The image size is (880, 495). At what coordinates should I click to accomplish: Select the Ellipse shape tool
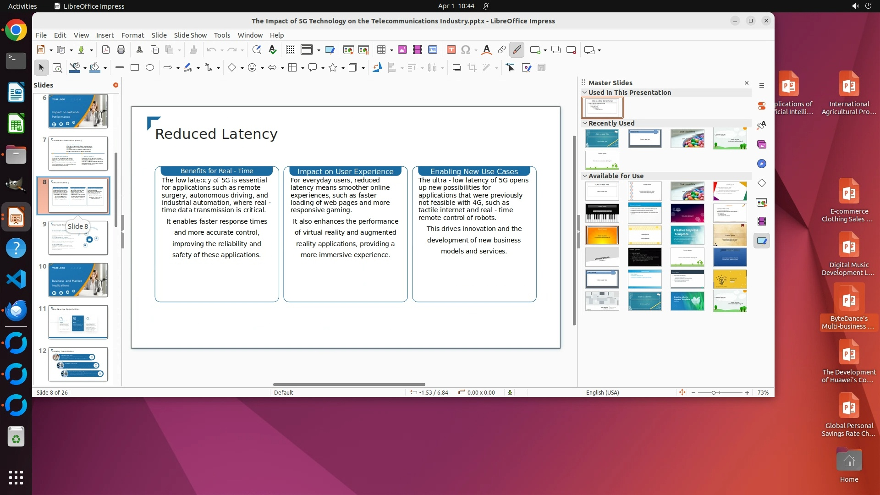click(150, 68)
